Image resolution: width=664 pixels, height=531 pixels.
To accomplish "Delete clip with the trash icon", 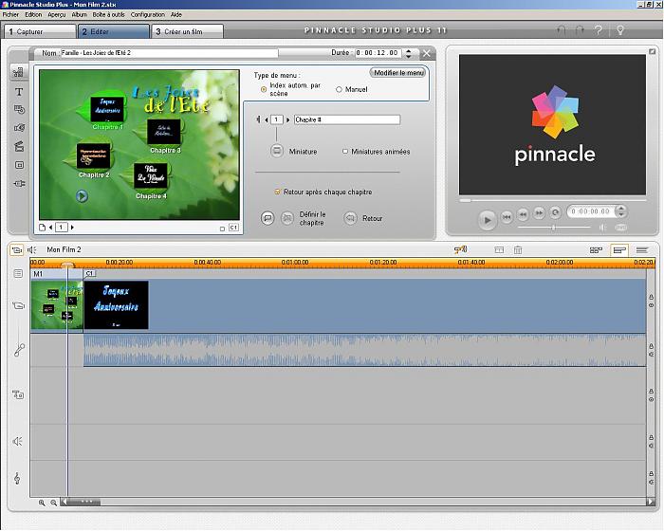I will [x=518, y=249].
